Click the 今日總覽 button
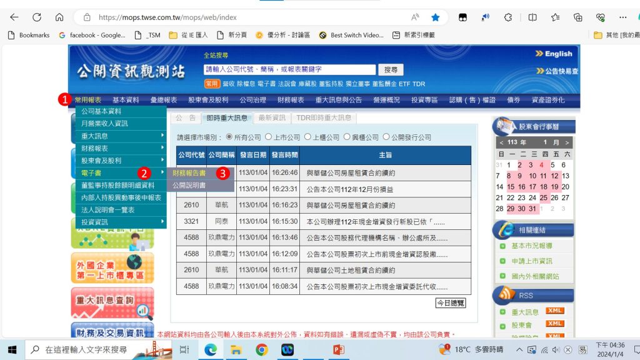640x360 pixels. (x=451, y=303)
